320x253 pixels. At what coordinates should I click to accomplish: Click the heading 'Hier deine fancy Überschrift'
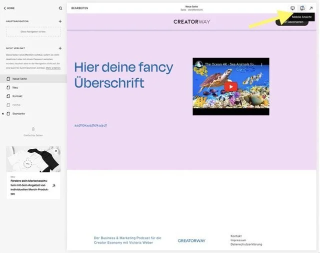click(123, 75)
